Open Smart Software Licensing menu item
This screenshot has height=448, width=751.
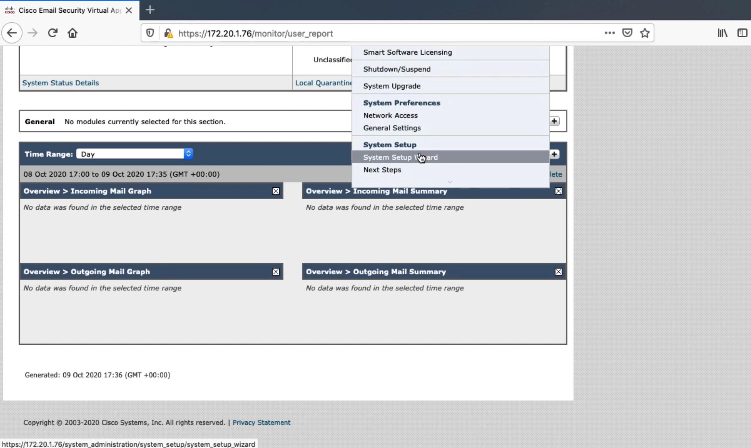point(450,52)
